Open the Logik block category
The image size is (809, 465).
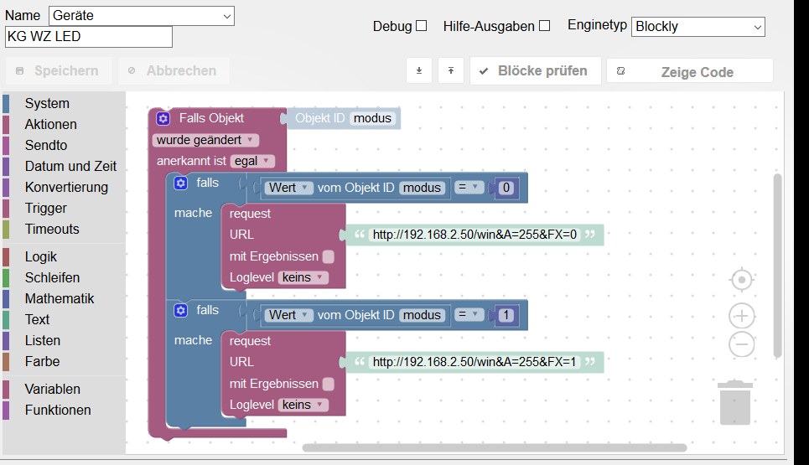(x=41, y=256)
